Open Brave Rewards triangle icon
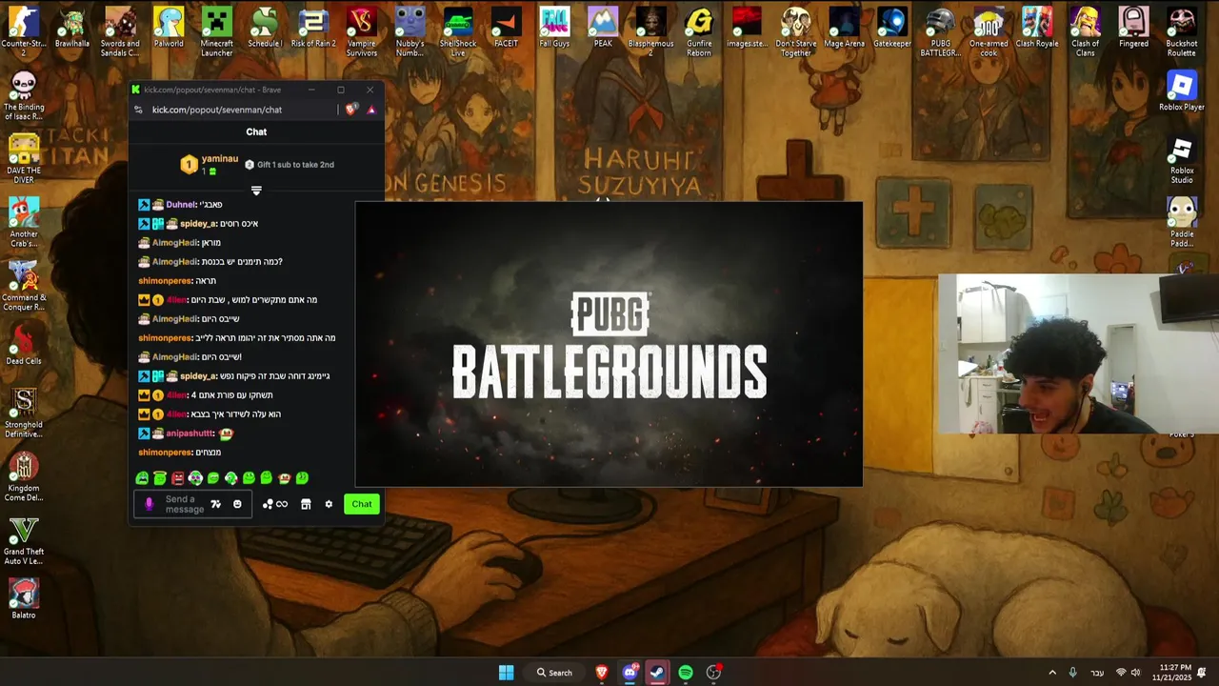Image resolution: width=1219 pixels, height=686 pixels. click(371, 110)
